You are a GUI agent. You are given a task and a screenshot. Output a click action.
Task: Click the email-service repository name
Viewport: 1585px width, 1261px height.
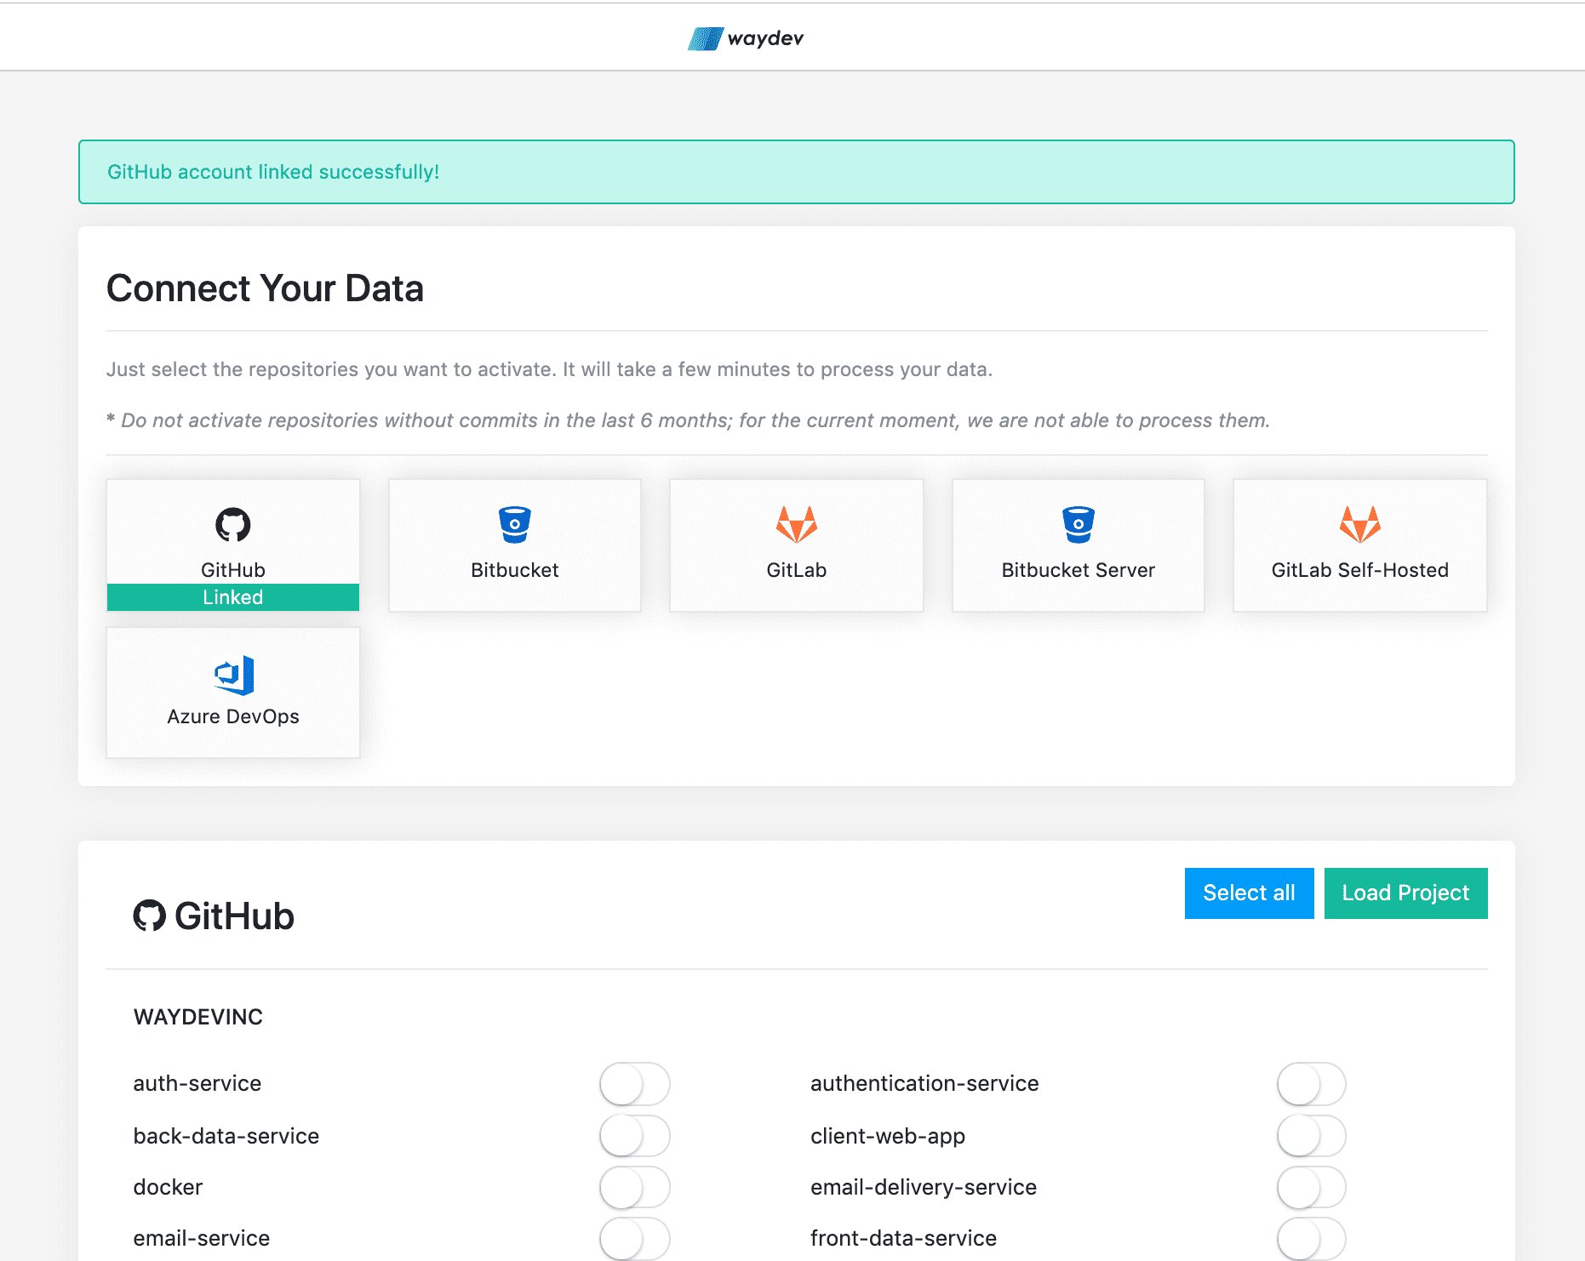pyautogui.click(x=202, y=1238)
